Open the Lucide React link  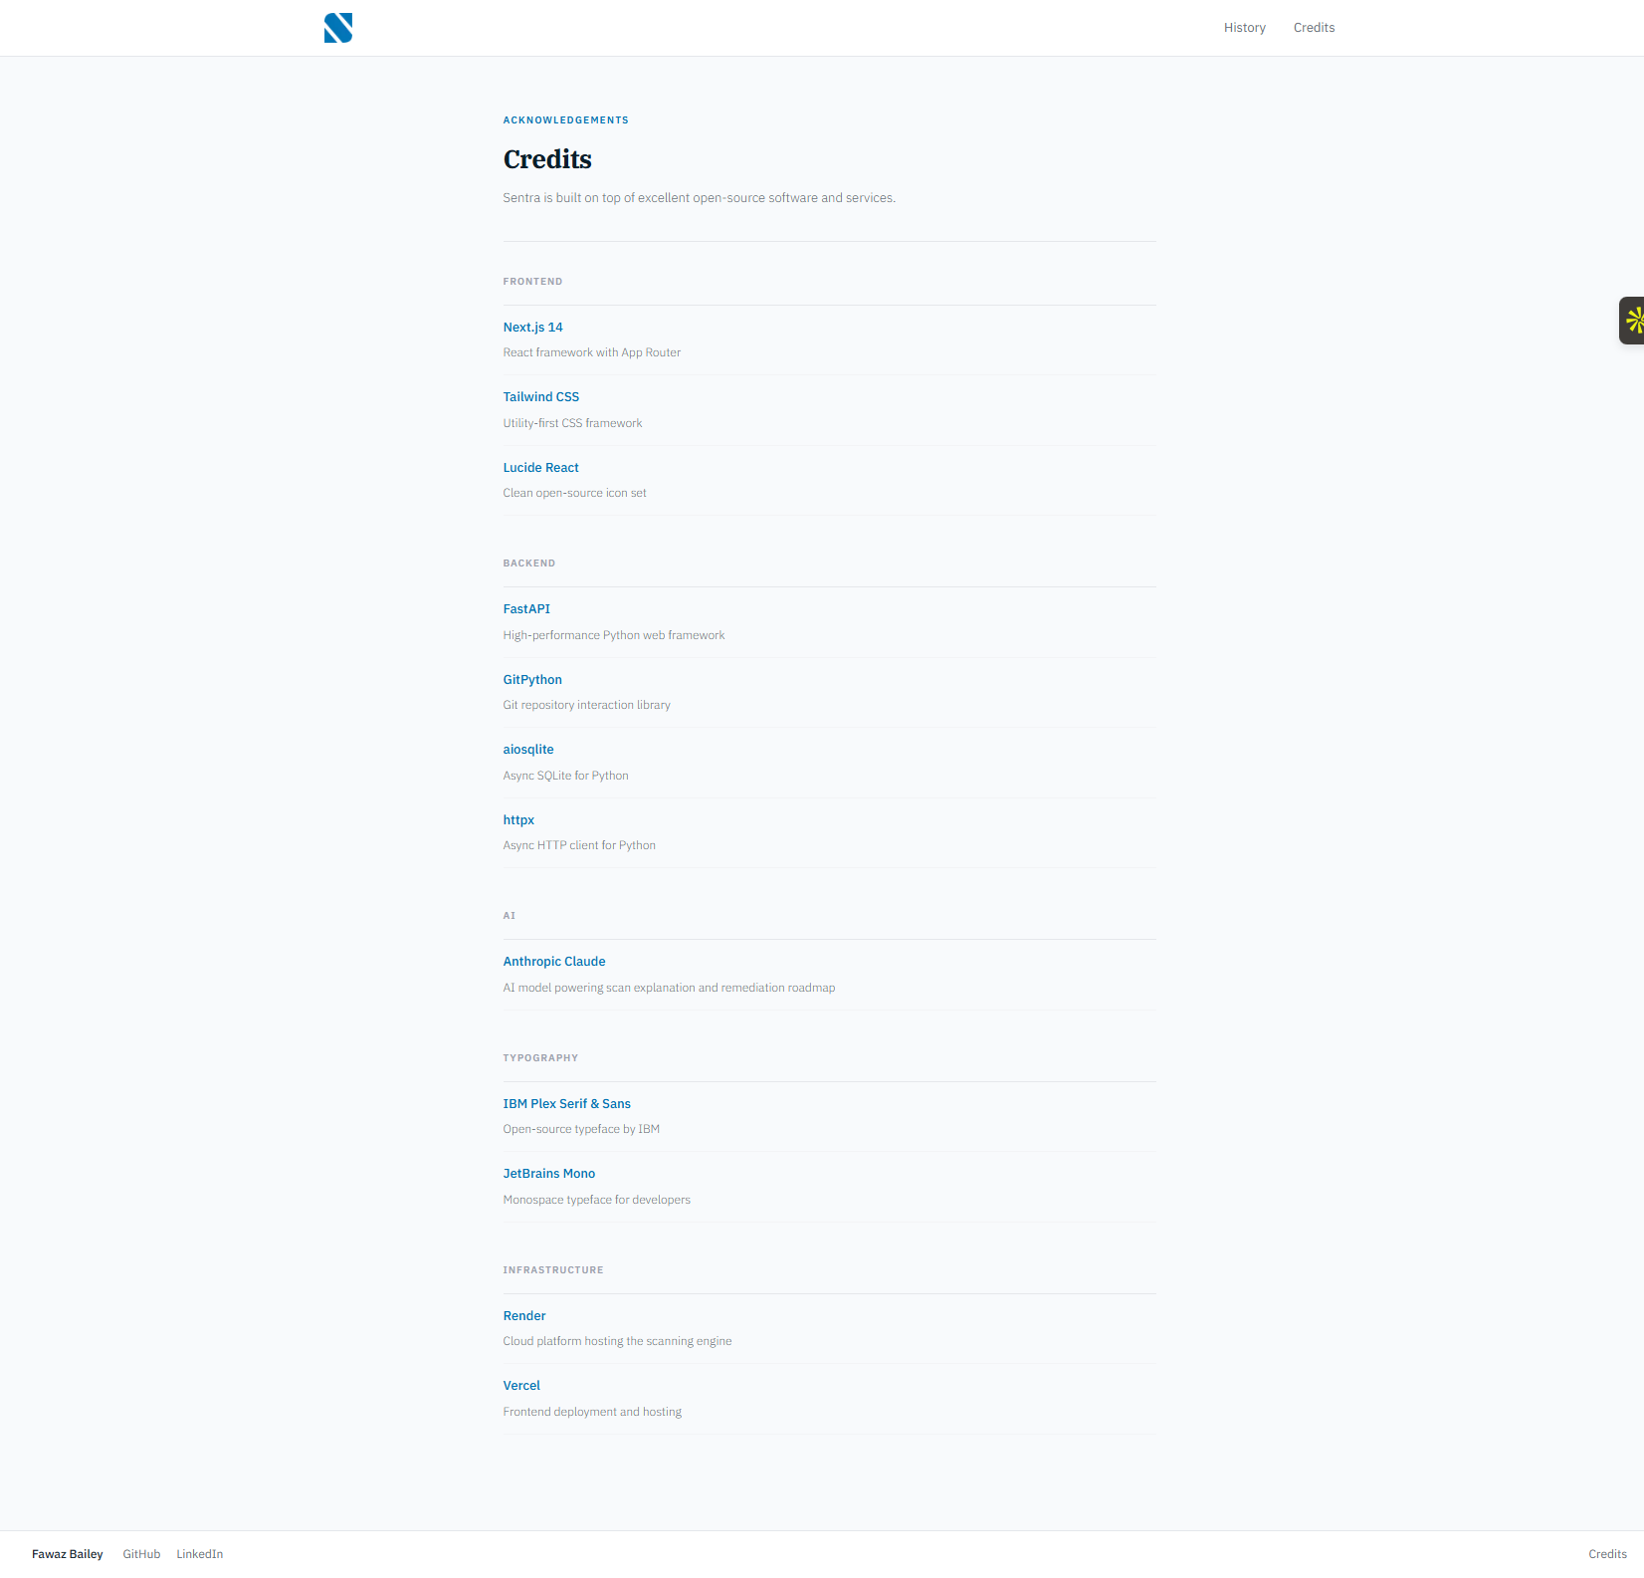[540, 468]
